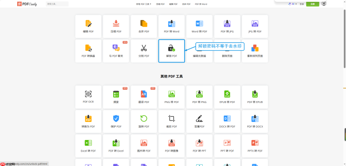
Task: Select the 摘要 summary tool icon
Action: pyautogui.click(x=116, y=94)
